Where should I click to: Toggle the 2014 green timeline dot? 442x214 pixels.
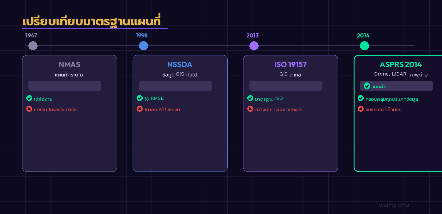click(364, 46)
